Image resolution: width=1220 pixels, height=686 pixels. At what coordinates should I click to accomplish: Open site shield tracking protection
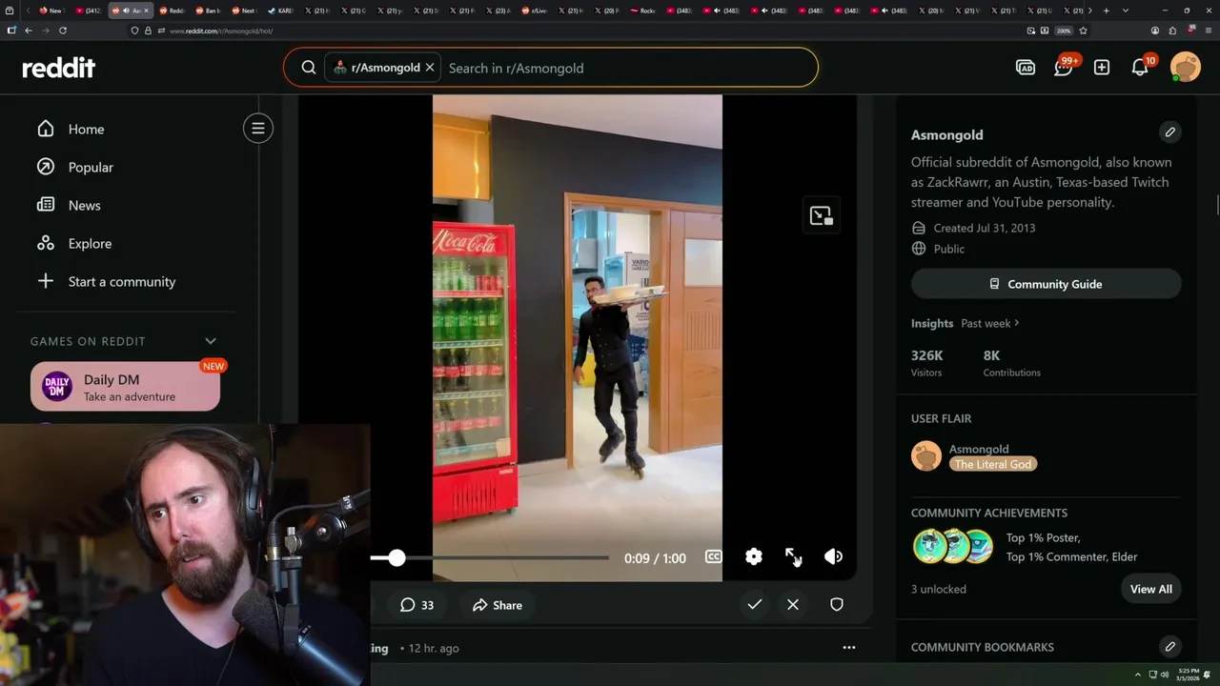click(x=135, y=30)
